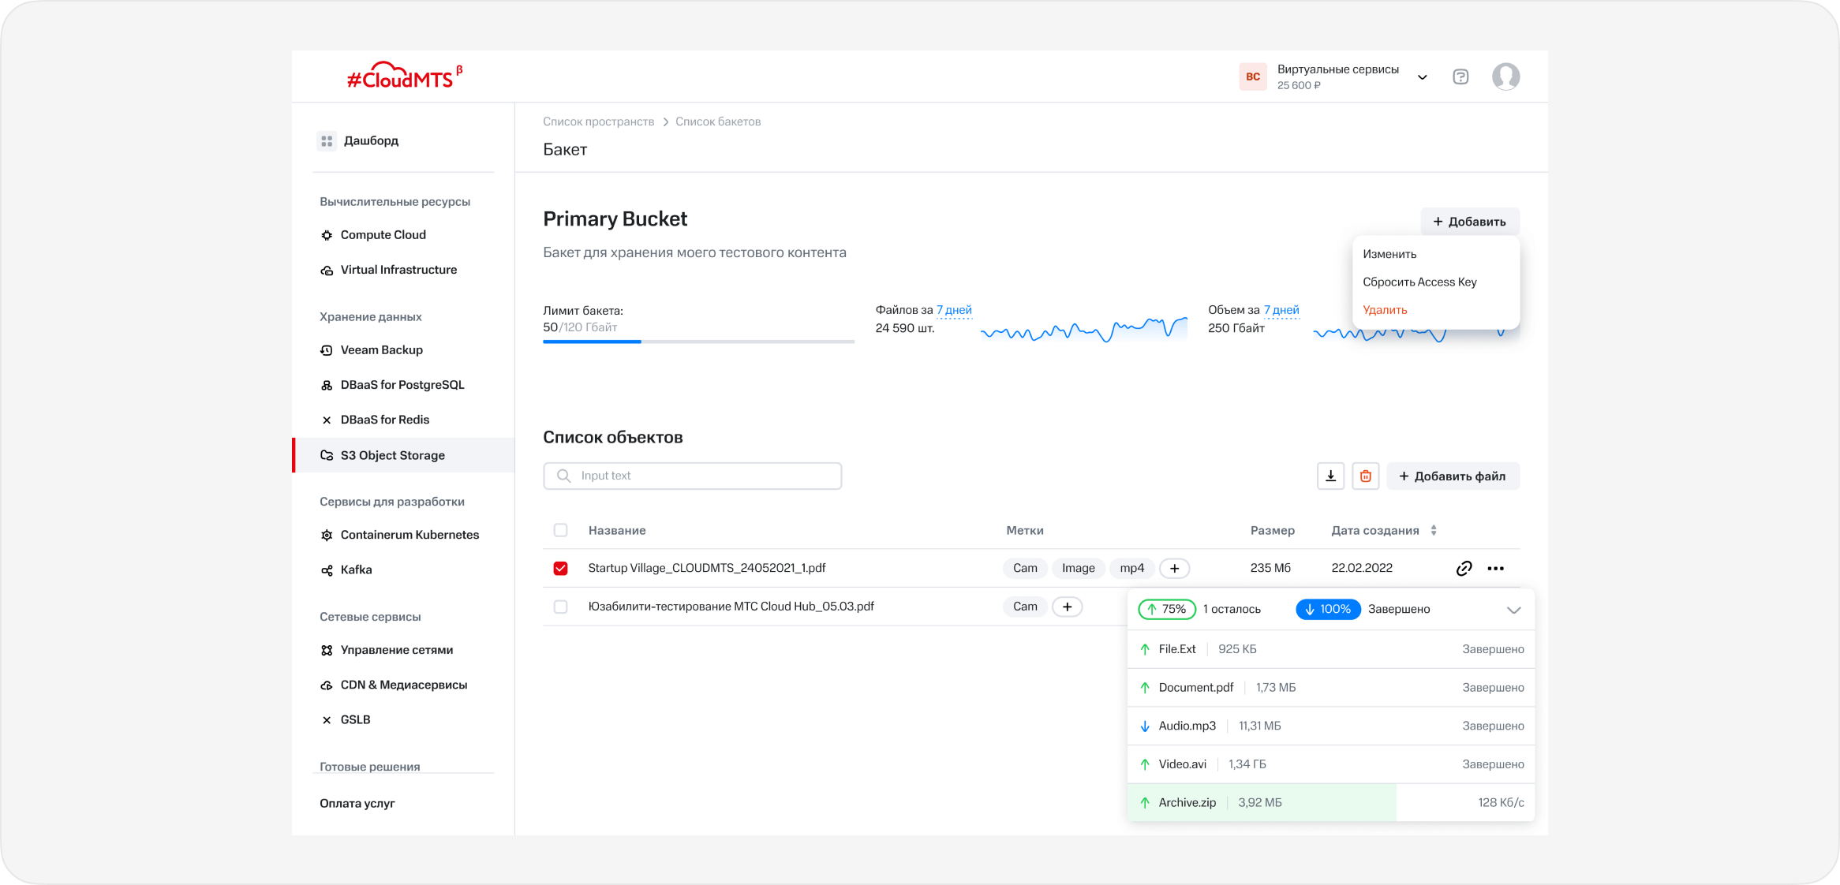Open three-dots menu for Startup Village file
1840x885 pixels.
(1495, 568)
